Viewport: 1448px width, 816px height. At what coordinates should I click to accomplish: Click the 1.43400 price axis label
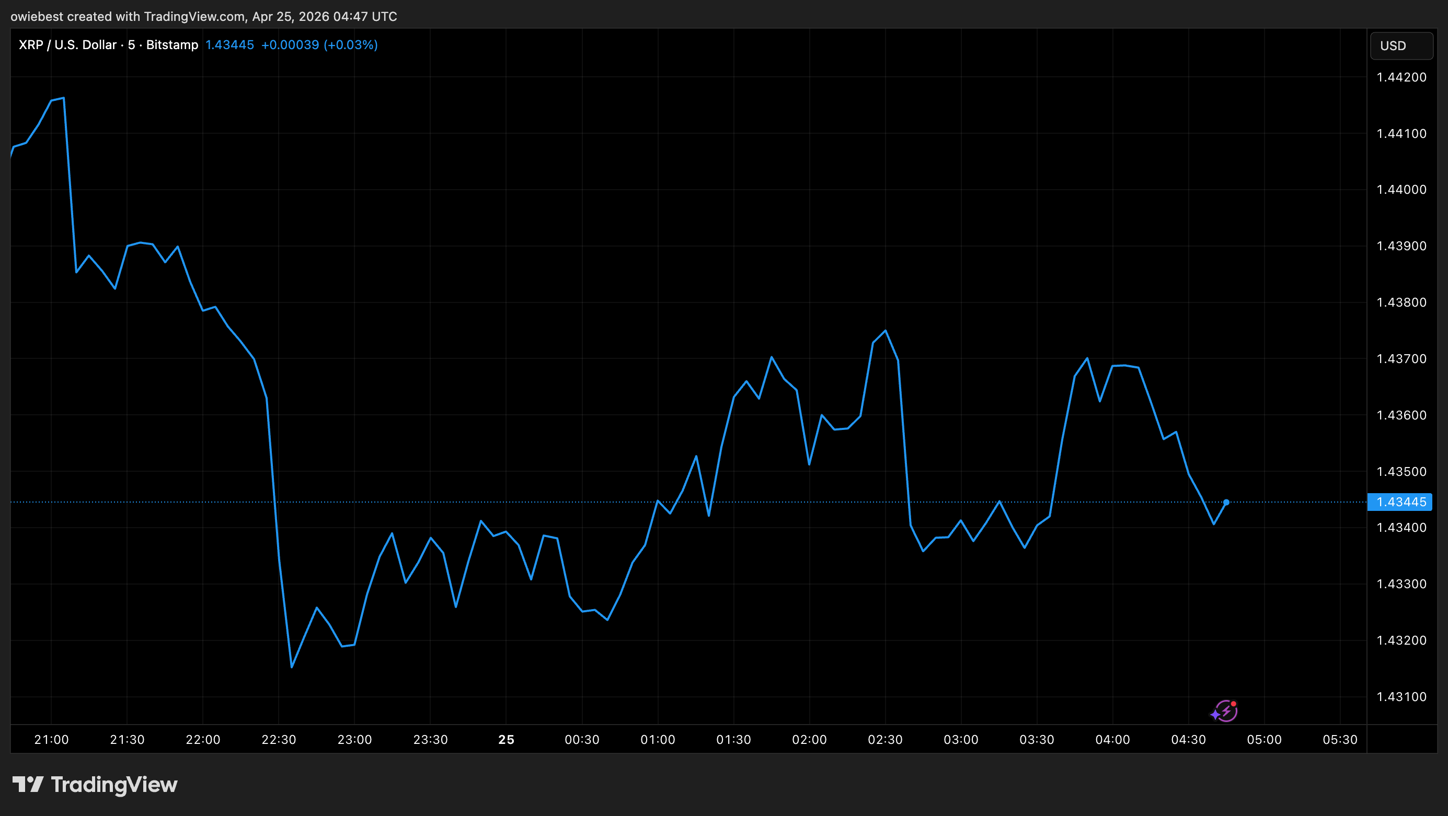coord(1401,528)
